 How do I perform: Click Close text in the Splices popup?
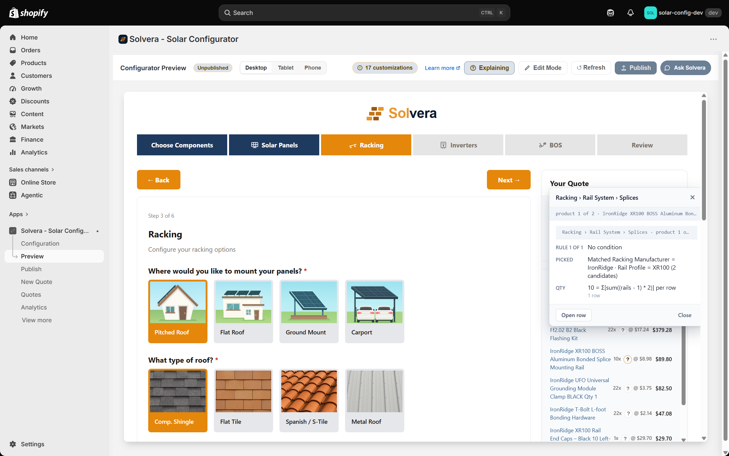pyautogui.click(x=685, y=315)
